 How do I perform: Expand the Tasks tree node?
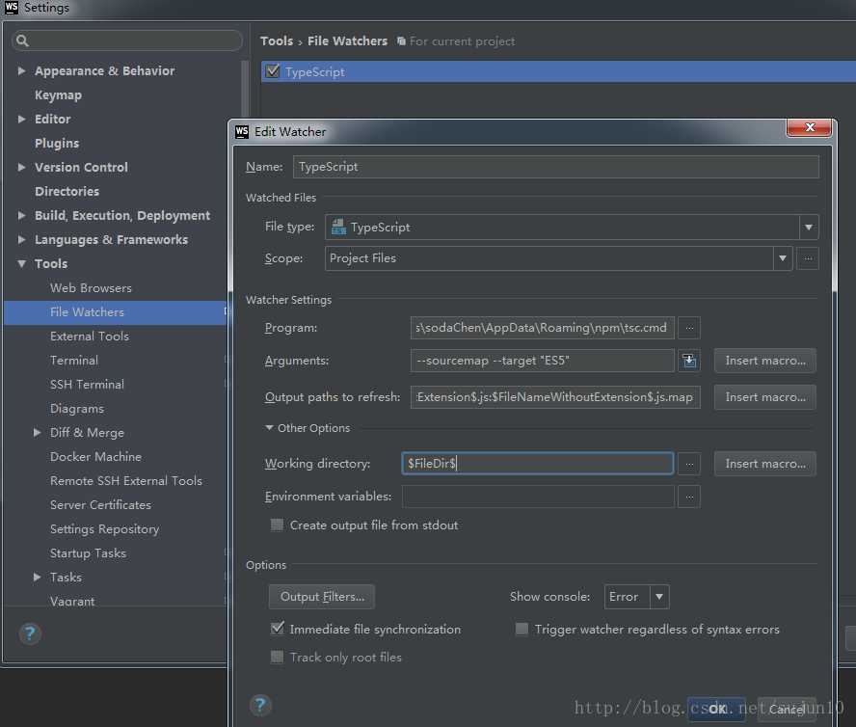(x=37, y=577)
